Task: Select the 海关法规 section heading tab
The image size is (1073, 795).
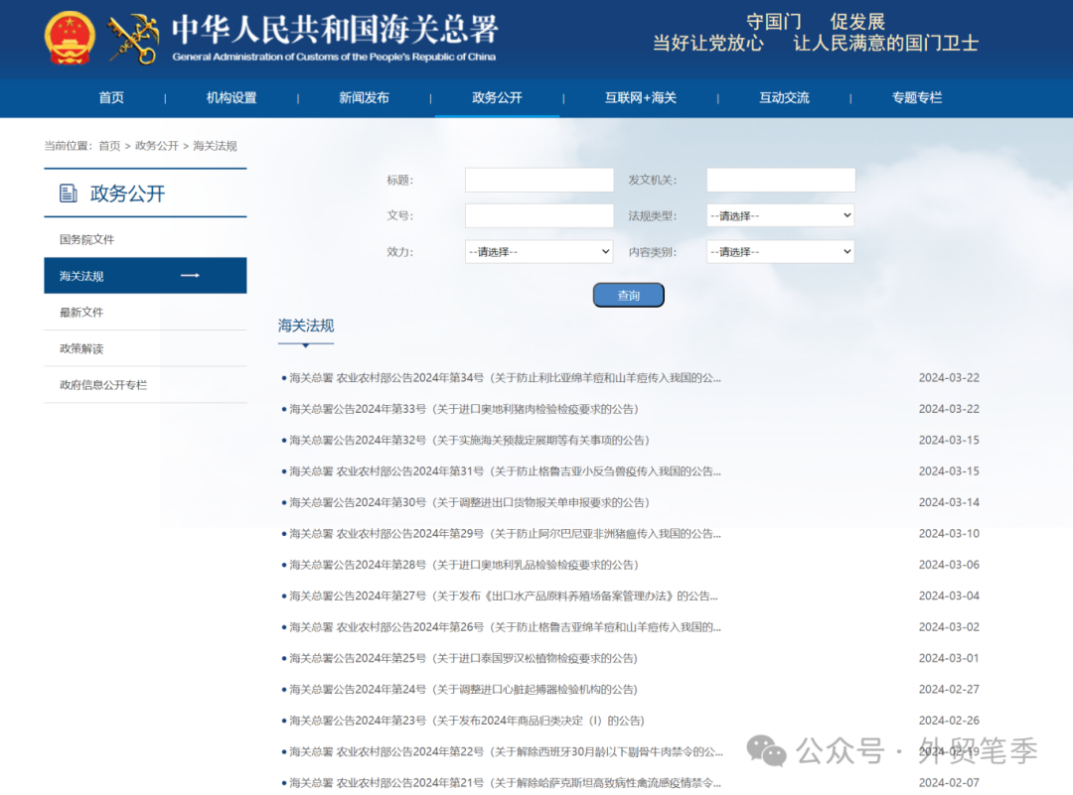Action: point(306,327)
